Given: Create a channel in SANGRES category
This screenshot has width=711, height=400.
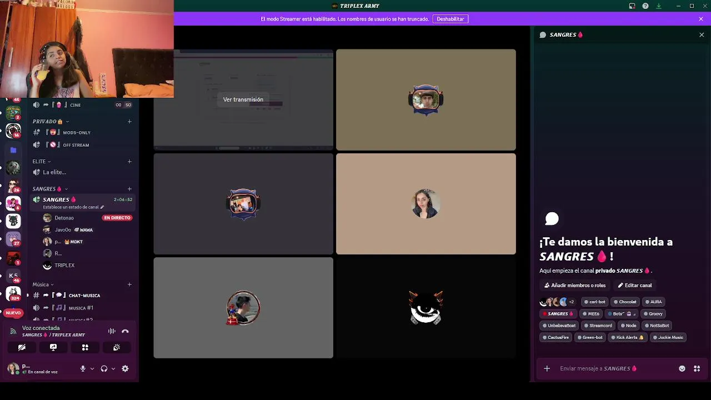Looking at the screenshot, I should coord(129,189).
